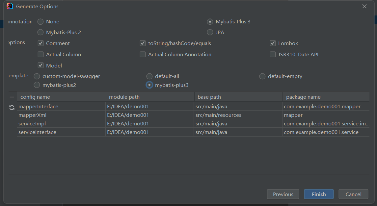The height and width of the screenshot is (206, 377).
Task: Close the Generate Options dialog
Action: (364, 6)
